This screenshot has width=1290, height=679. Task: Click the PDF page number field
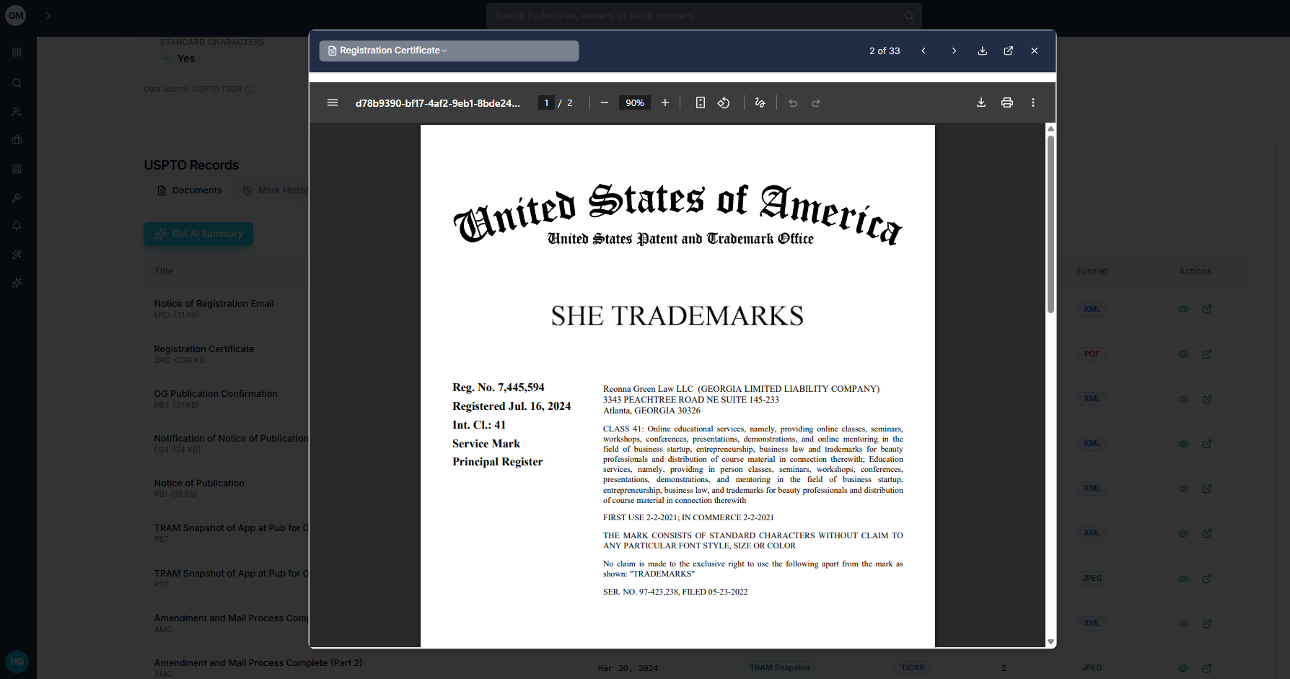point(546,103)
